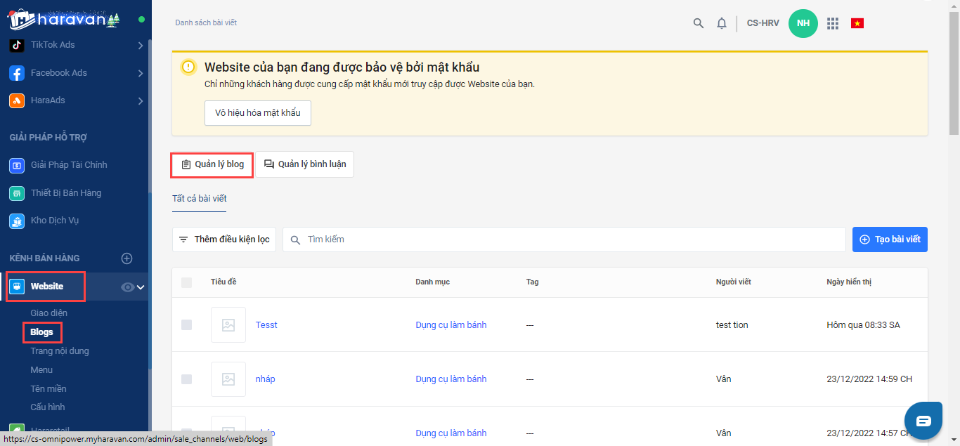Click Vô hiệu hóa mật khẩu button
Image resolution: width=960 pixels, height=446 pixels.
(x=257, y=113)
